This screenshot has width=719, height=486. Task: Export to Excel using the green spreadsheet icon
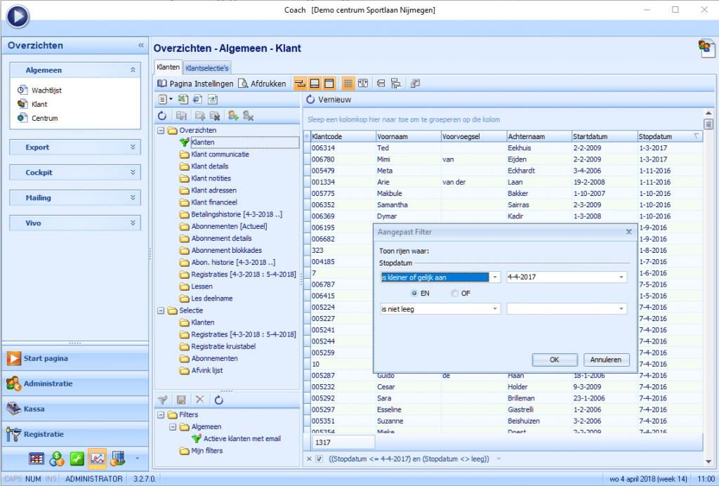tap(183, 99)
